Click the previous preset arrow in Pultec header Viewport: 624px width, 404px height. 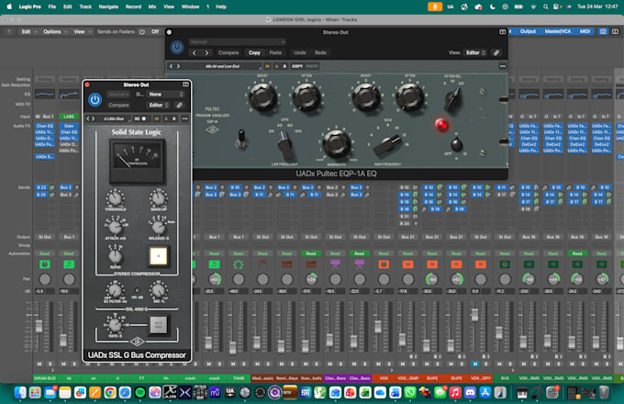coord(195,52)
